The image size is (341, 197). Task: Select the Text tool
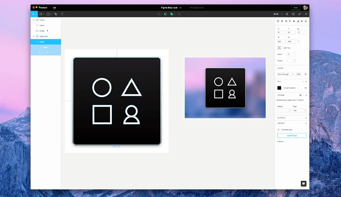click(62, 14)
